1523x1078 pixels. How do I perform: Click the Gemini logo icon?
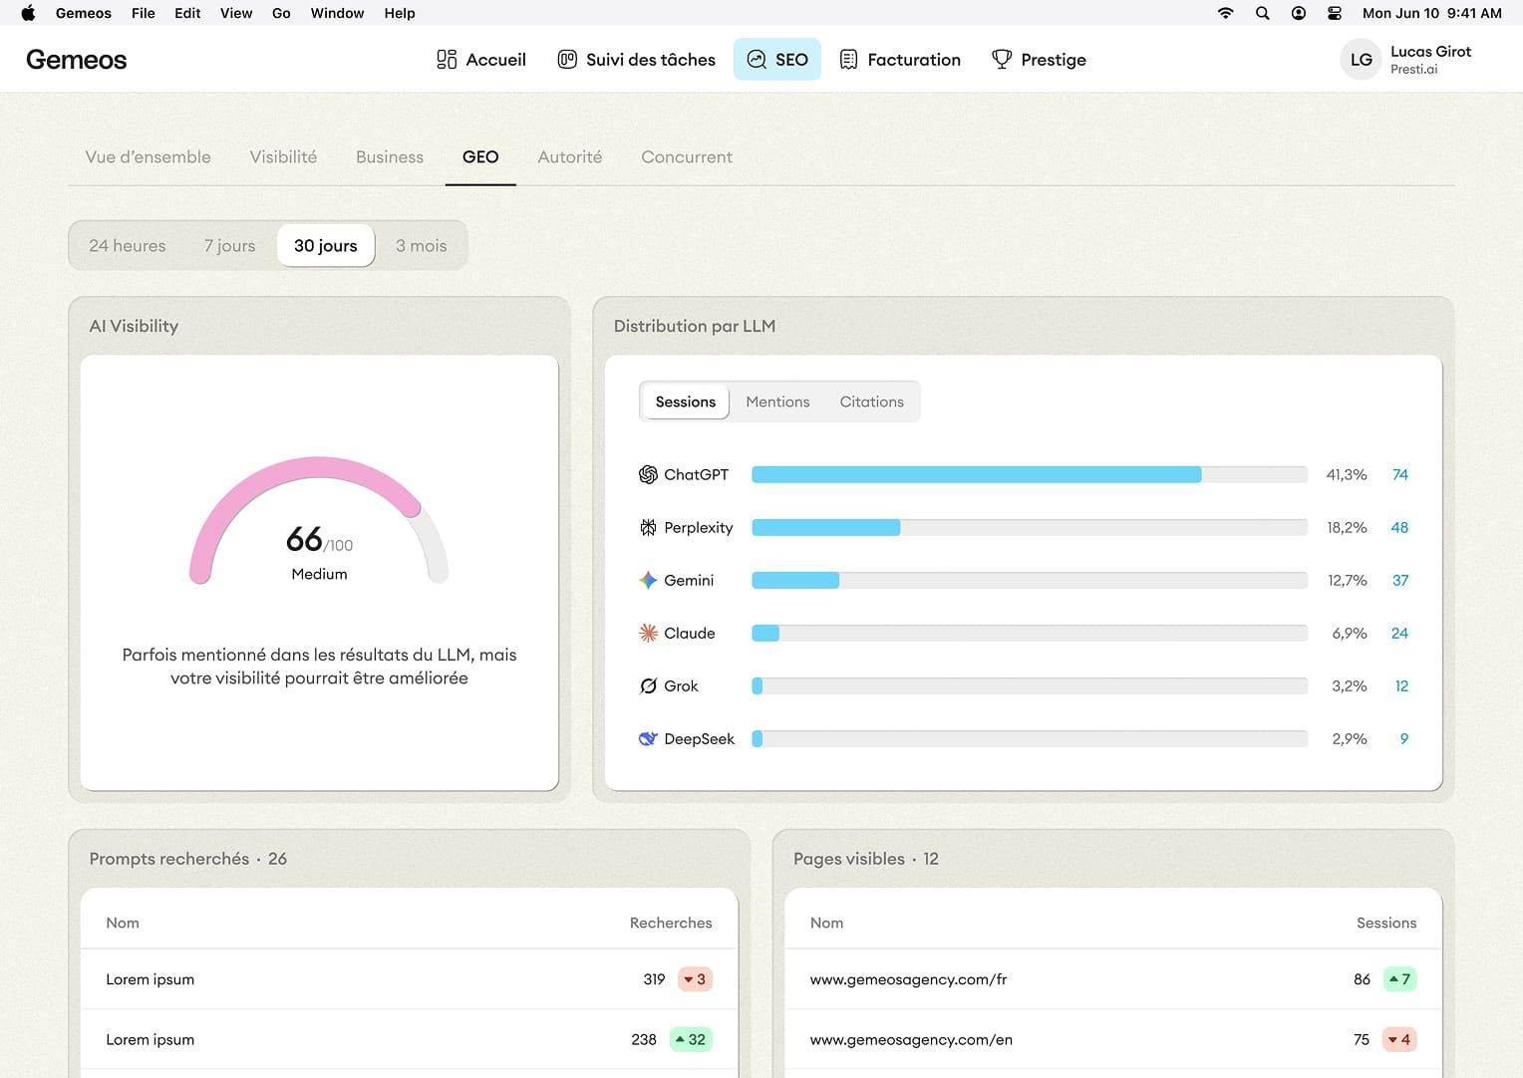pos(648,580)
